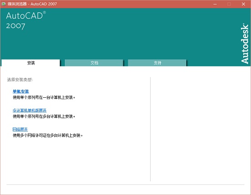Click the registered trademark symbol beside AutoCAD
This screenshot has width=251, height=195.
(x=44, y=12)
